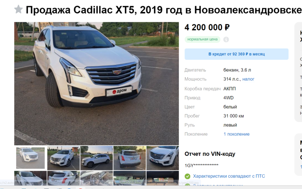Click the masked VIN code 1GY text
The width and height of the screenshot is (302, 189).
201,166
